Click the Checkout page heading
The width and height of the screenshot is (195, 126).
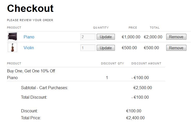(x=30, y=9)
